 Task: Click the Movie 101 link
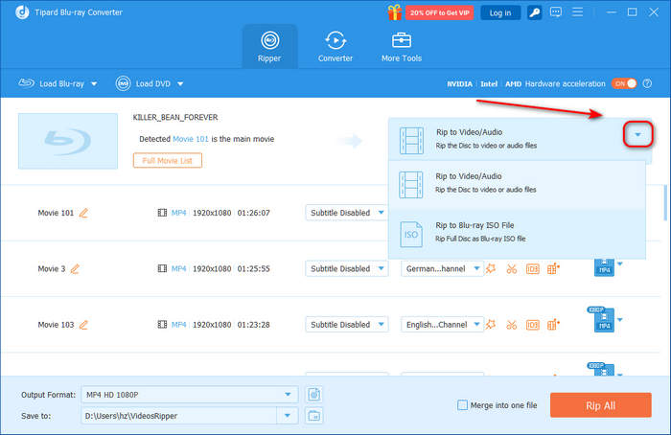191,139
